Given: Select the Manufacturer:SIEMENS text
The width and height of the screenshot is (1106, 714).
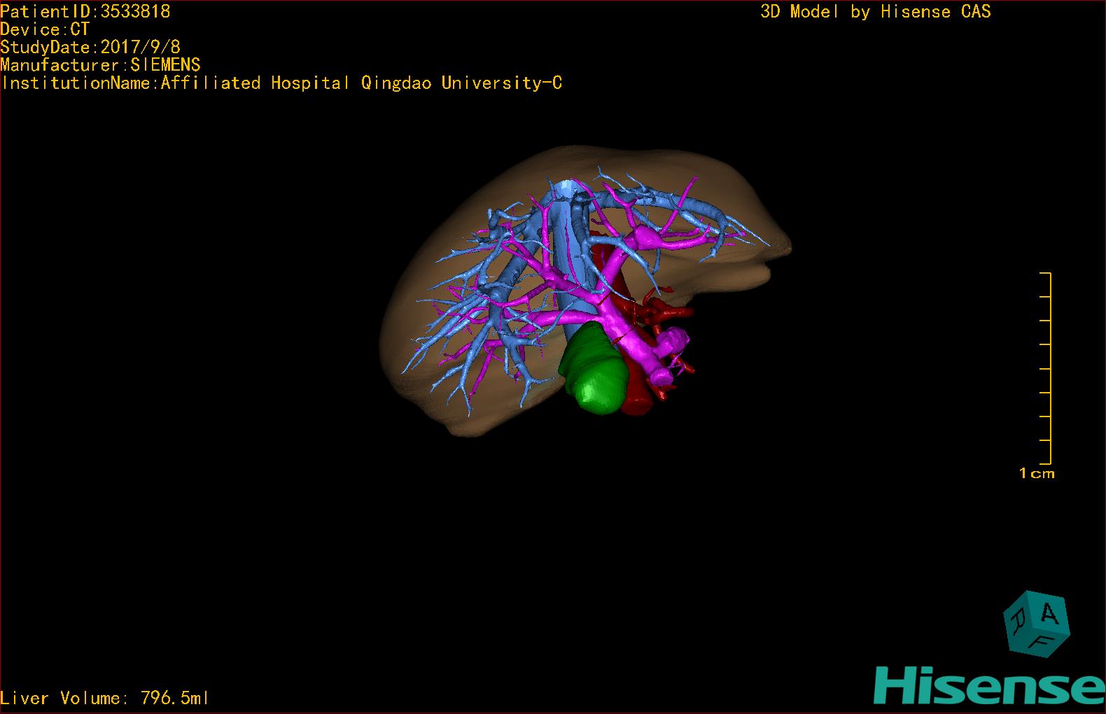Looking at the screenshot, I should pyautogui.click(x=101, y=65).
